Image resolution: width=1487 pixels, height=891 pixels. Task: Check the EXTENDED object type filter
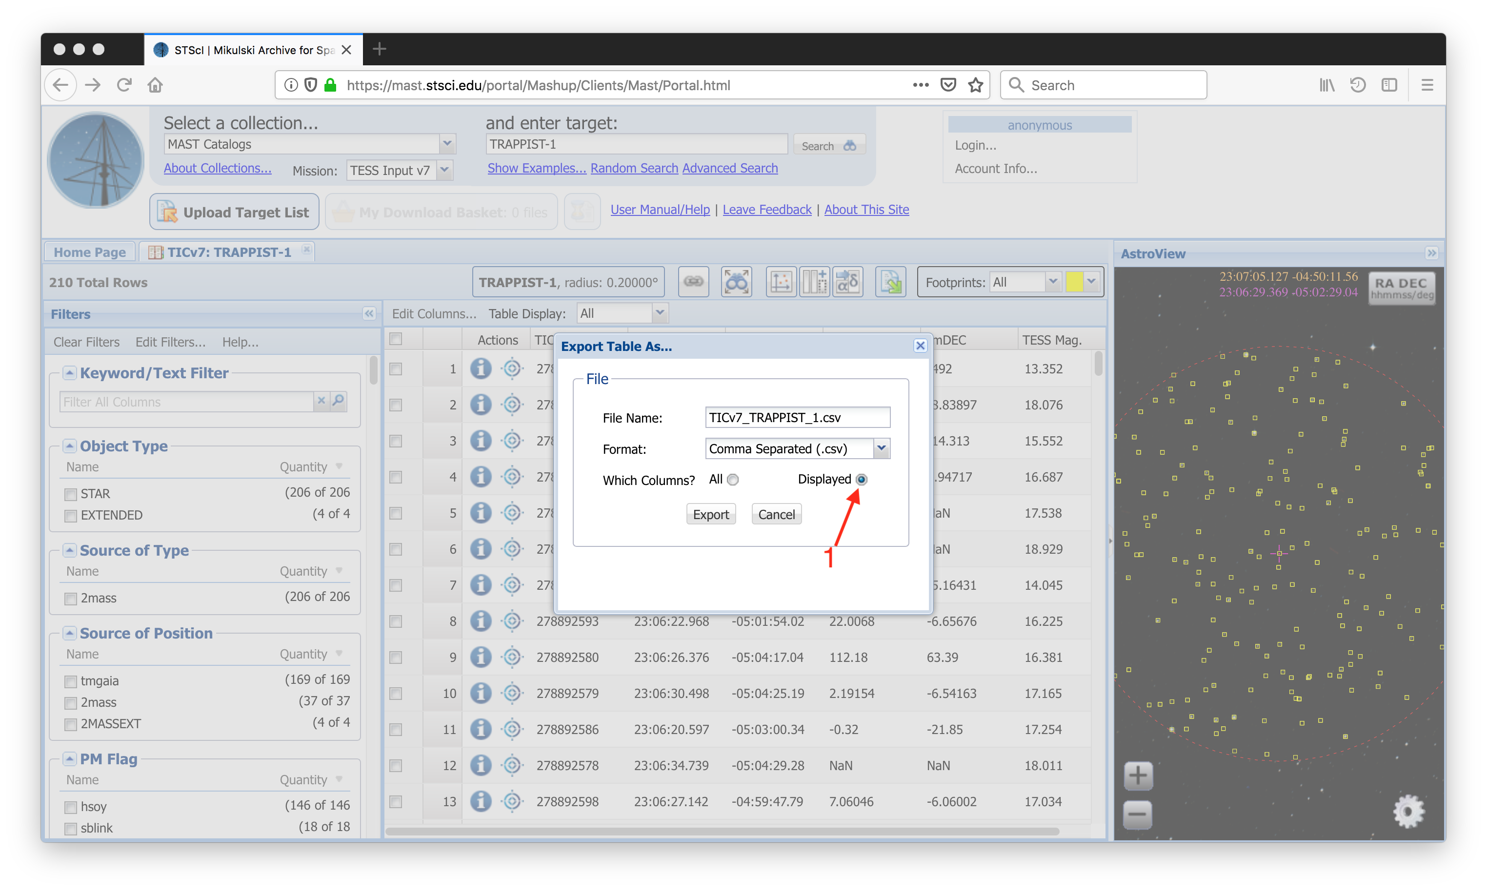click(71, 516)
